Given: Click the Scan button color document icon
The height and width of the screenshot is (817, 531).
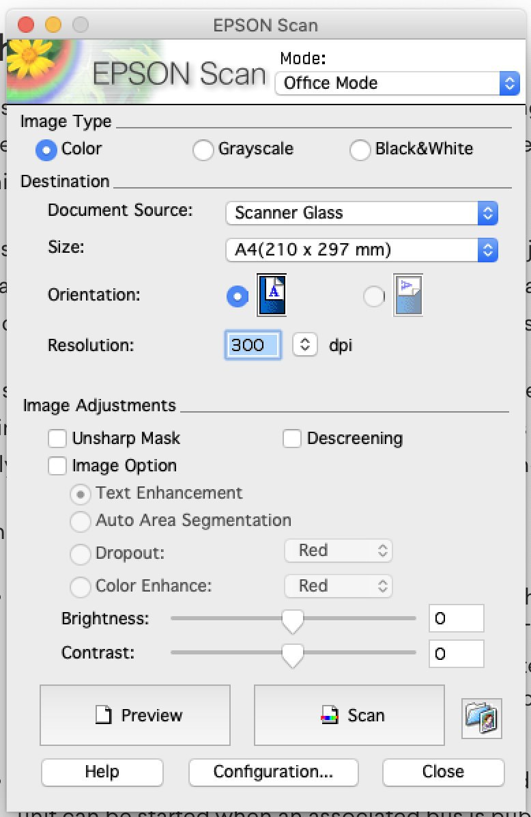Looking at the screenshot, I should click(x=330, y=715).
